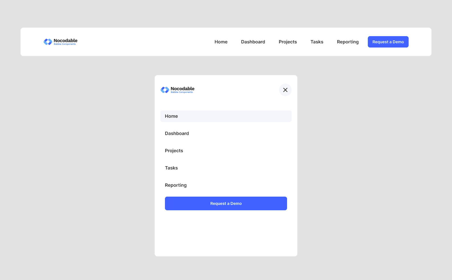
Task: Click the Nocodable diamond logo icon in mobile menu
Action: [165, 90]
